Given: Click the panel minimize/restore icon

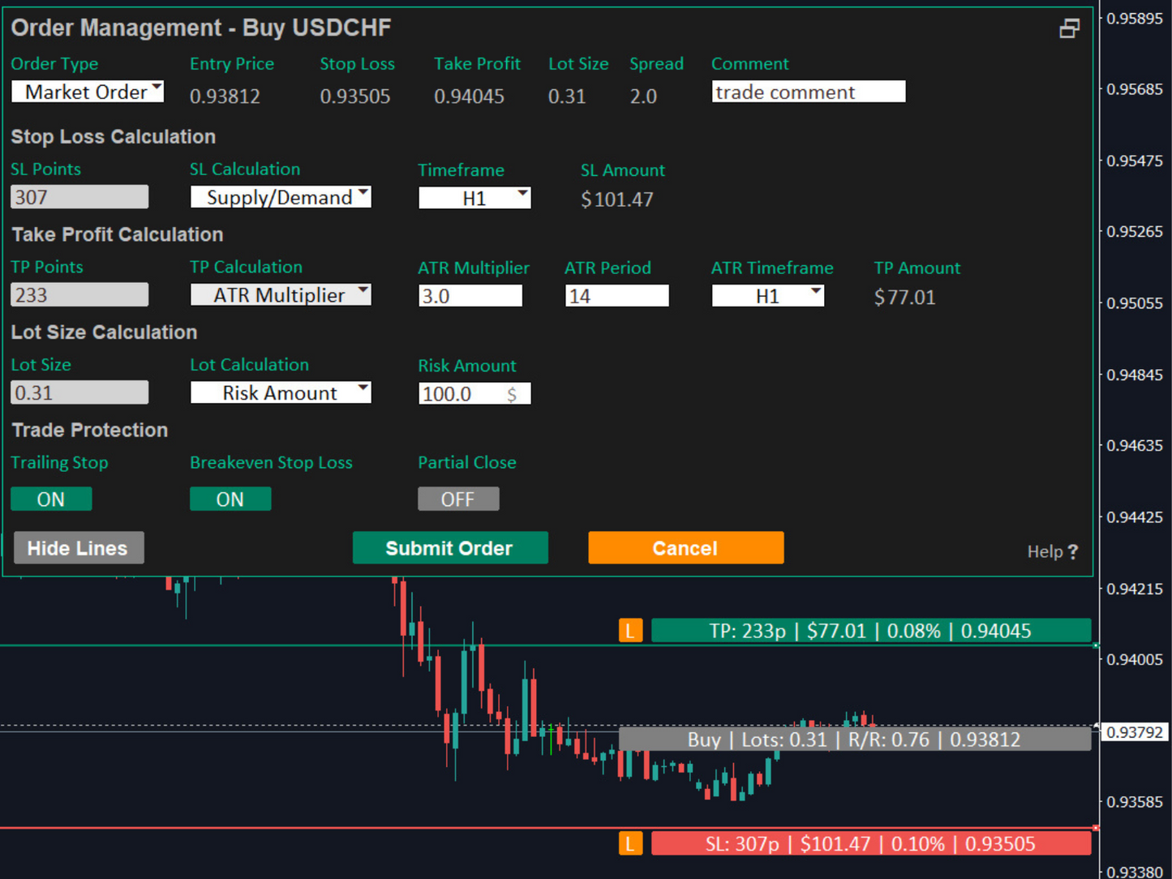Looking at the screenshot, I should coord(1069,29).
